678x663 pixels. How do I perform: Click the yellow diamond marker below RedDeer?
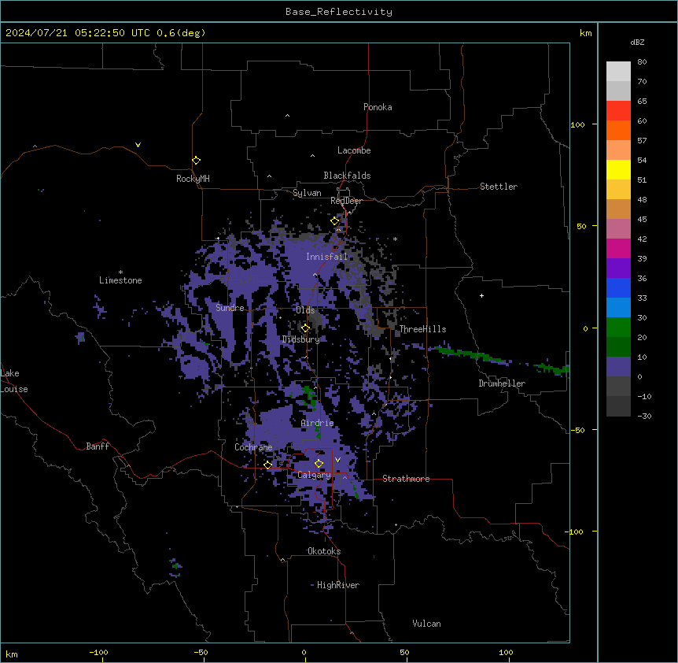[335, 221]
